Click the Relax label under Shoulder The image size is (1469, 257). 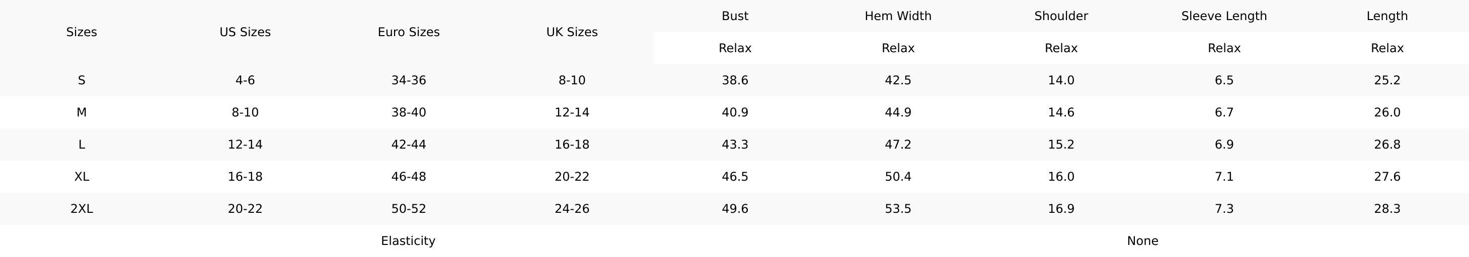(1061, 48)
